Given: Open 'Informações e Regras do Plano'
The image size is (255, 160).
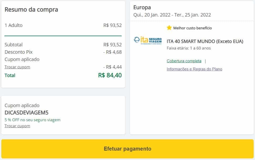Looking at the screenshot, I should [x=194, y=69].
